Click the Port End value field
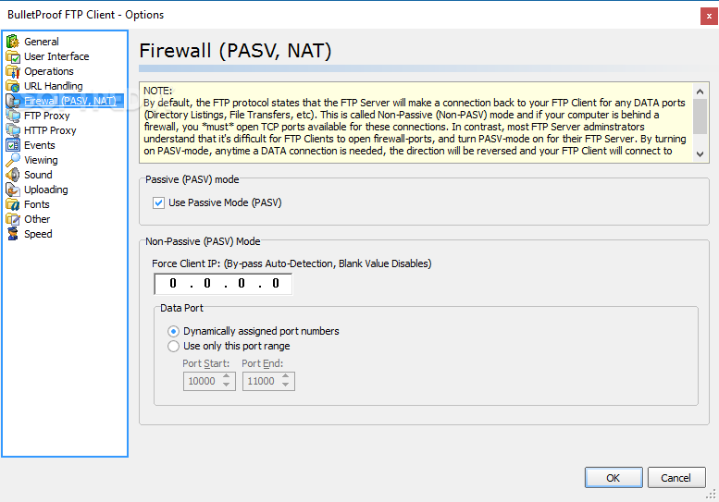Screen dimensions: 719x502 click(x=261, y=381)
